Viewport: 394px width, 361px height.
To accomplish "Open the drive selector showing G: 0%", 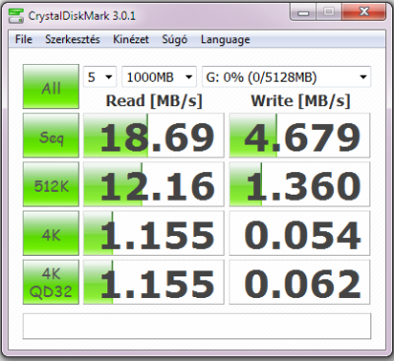I will 287,77.
